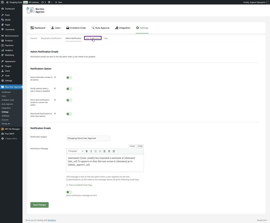Screen dimensions: 270x223
Task: Click the Appearance brush icon
Action: pos(3,61)
